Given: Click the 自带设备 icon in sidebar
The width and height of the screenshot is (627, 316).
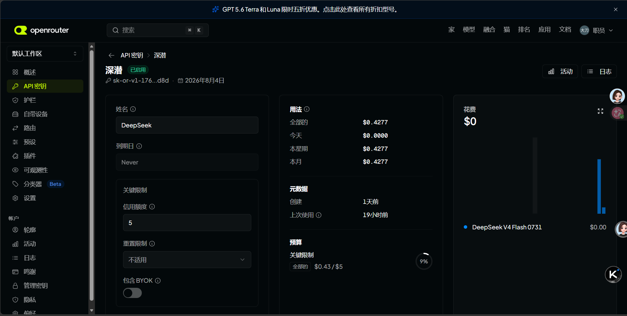Looking at the screenshot, I should [x=15, y=114].
